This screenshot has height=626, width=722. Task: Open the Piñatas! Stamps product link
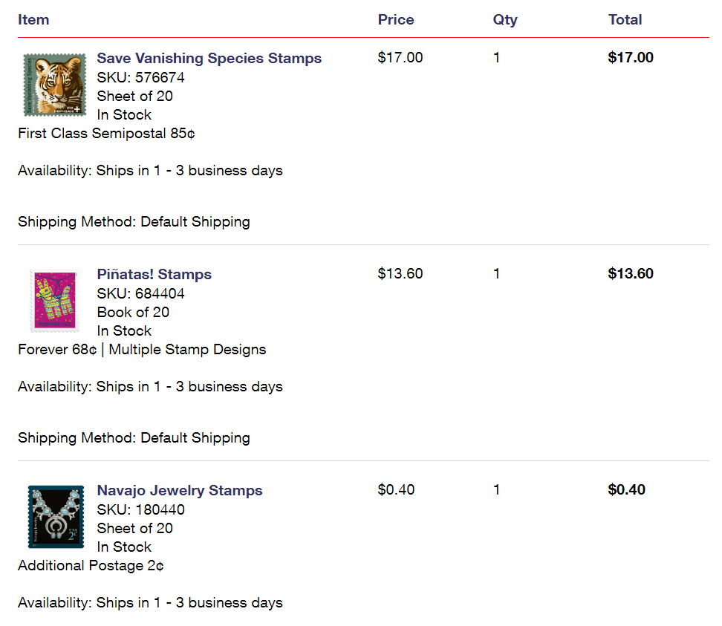[154, 275]
